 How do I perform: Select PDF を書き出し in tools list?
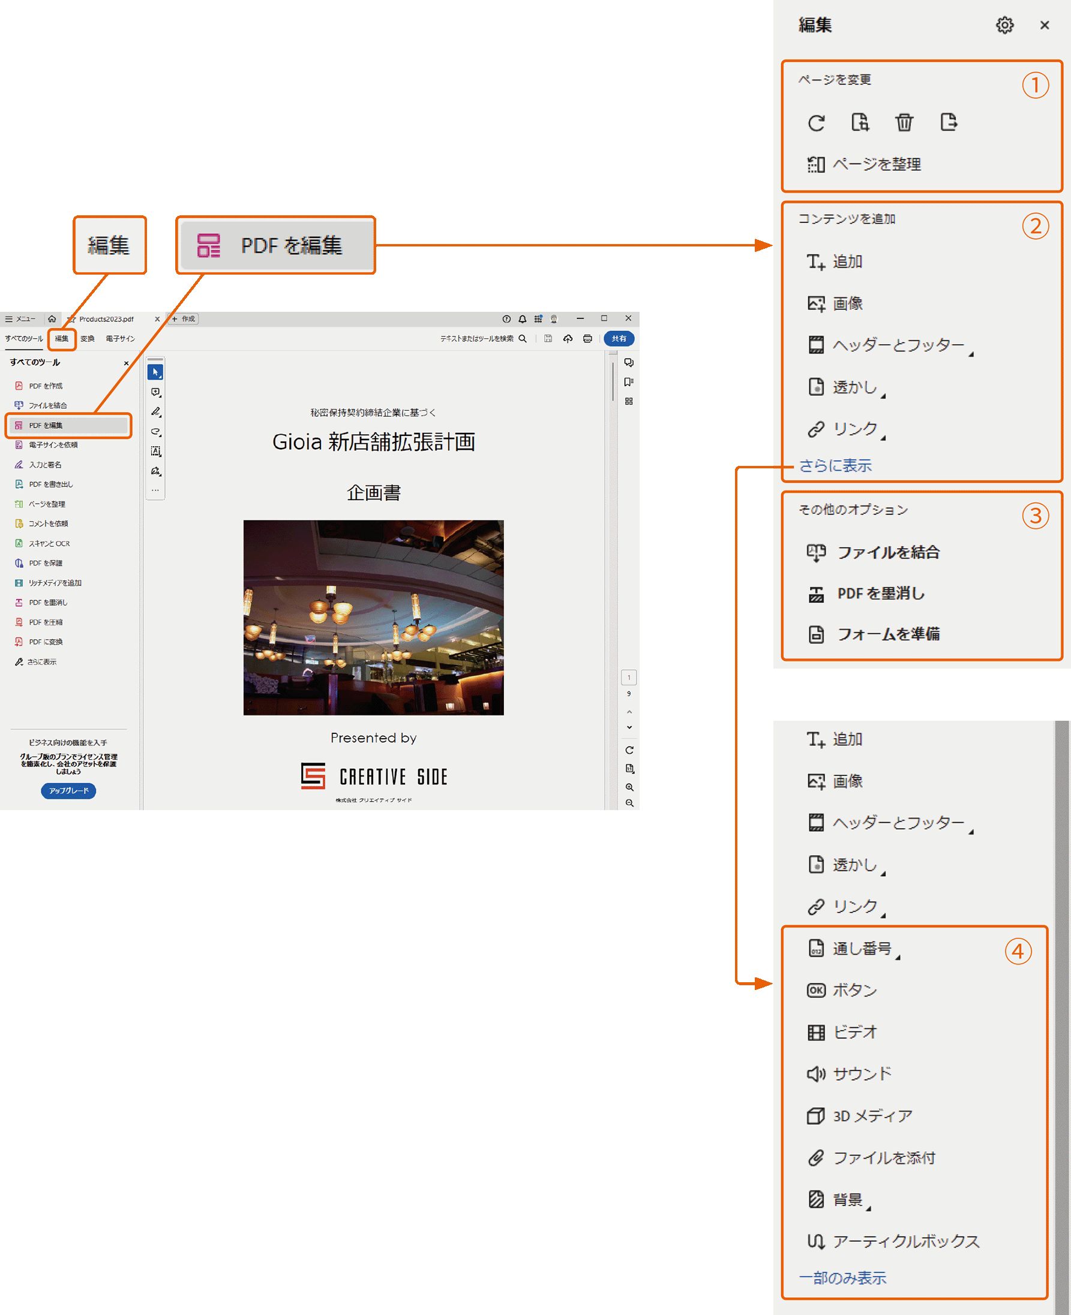coord(44,484)
